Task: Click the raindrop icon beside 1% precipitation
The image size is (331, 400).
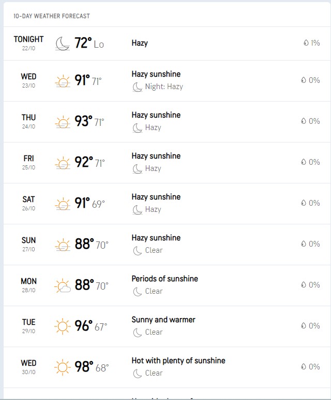Action: [x=306, y=43]
